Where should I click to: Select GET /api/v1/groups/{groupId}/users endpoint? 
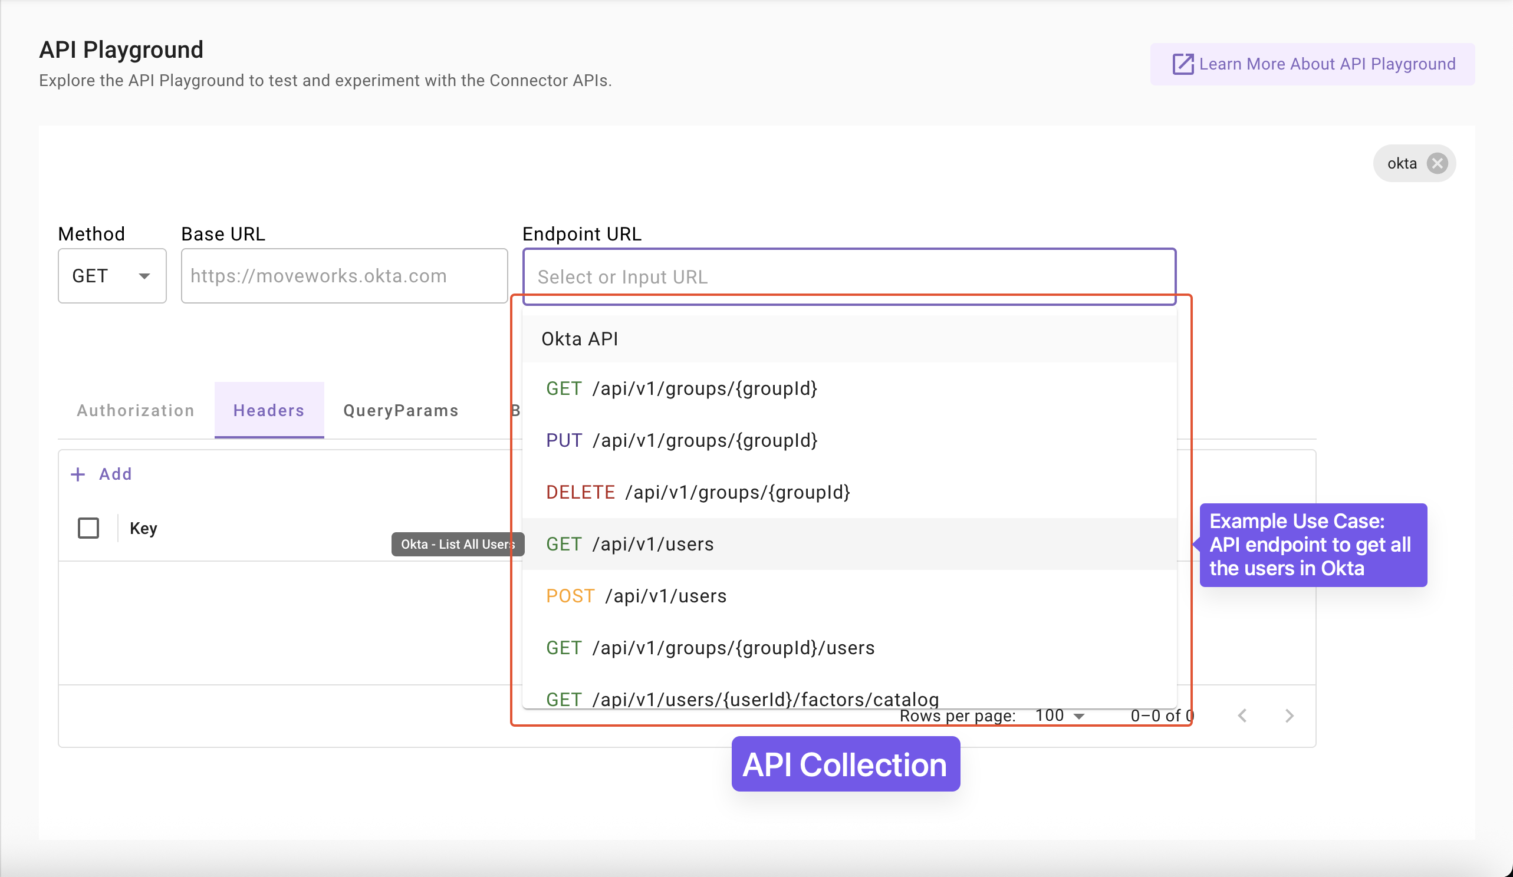pos(849,648)
